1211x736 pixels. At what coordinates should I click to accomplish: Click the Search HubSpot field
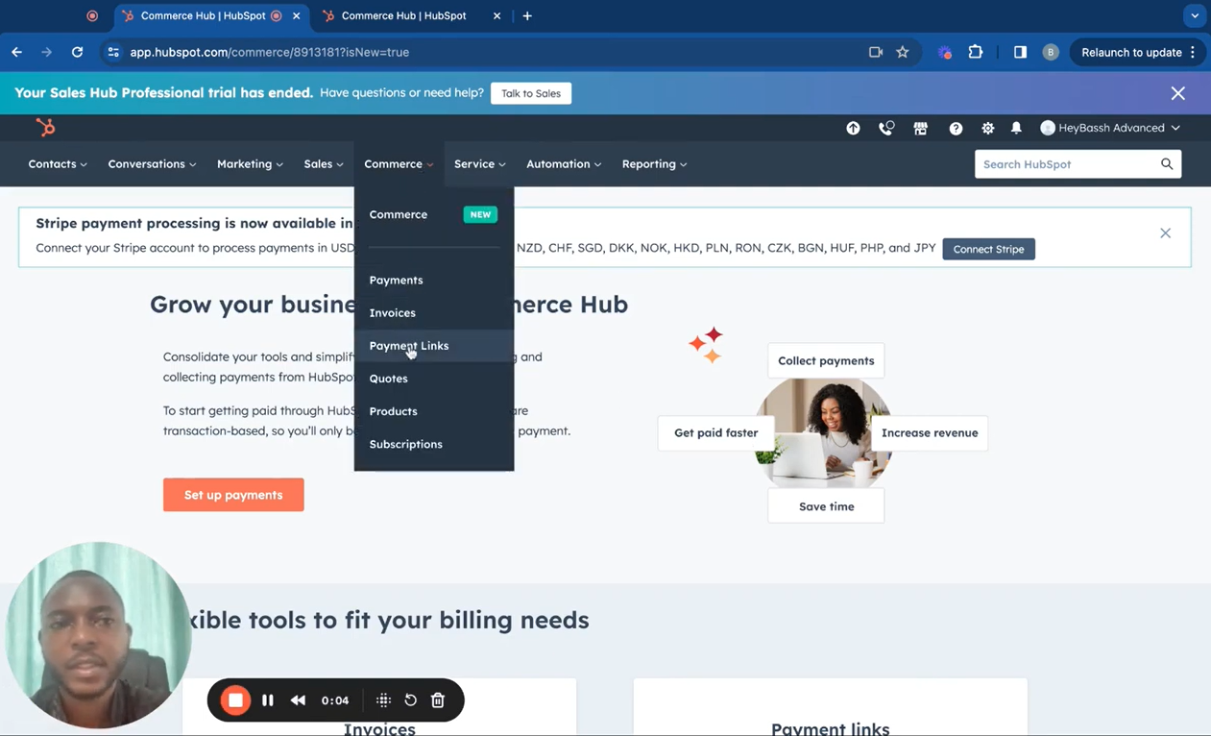pyautogui.click(x=1066, y=164)
